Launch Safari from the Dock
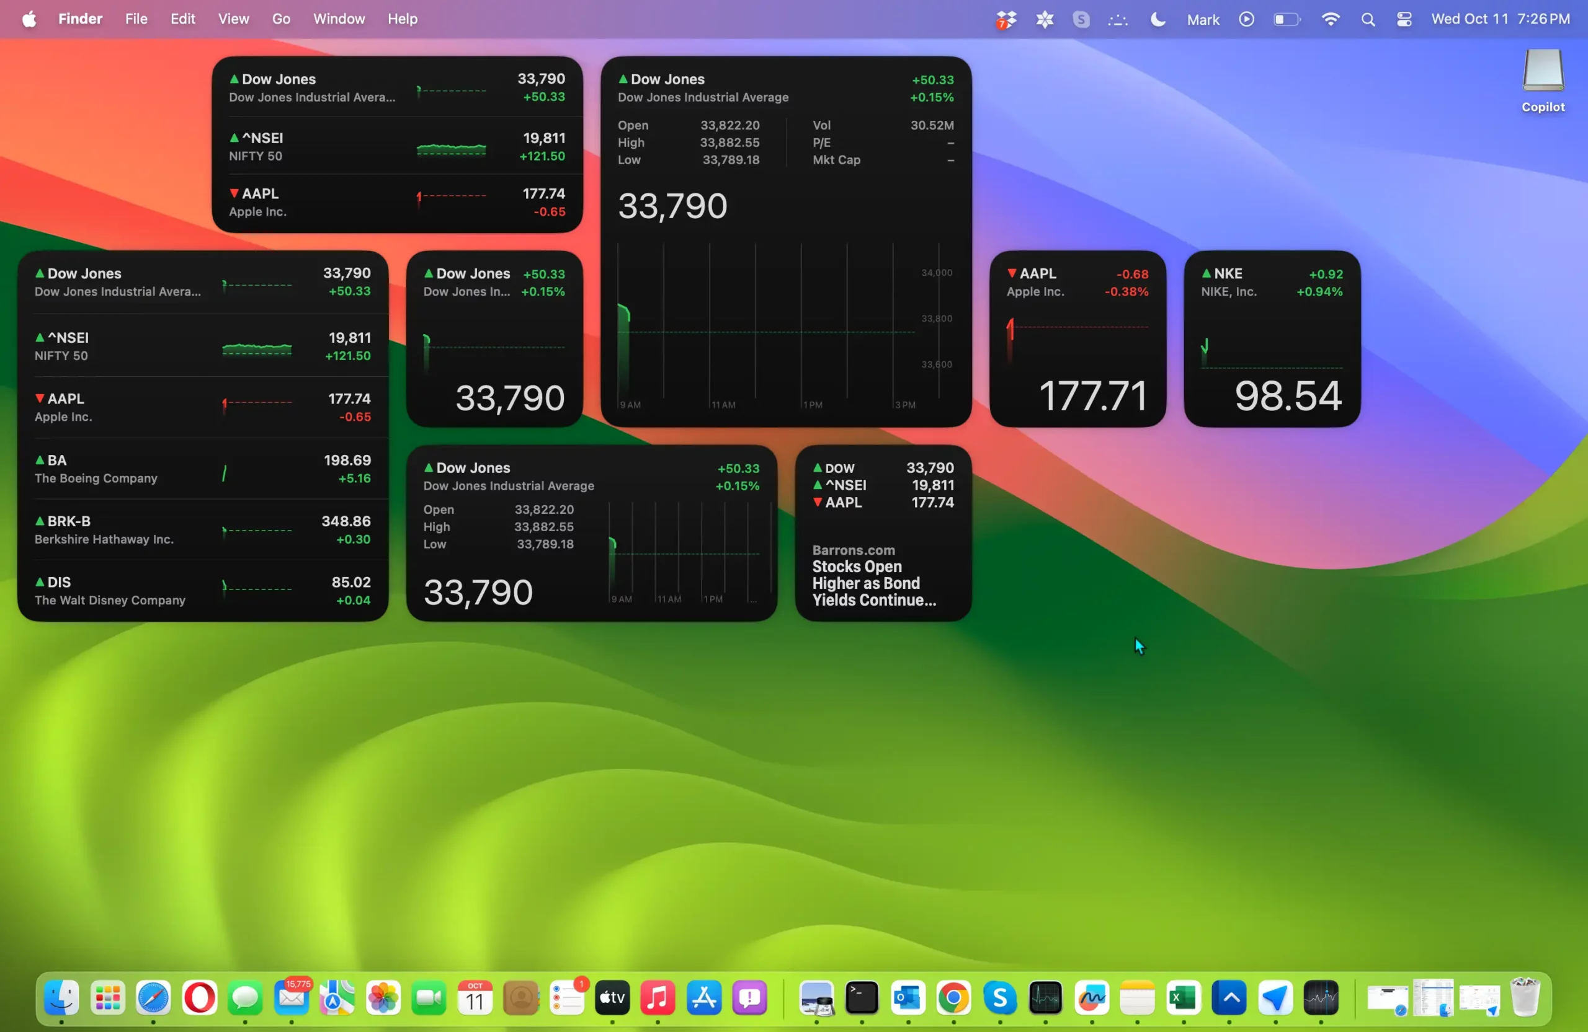The image size is (1588, 1032). tap(153, 997)
